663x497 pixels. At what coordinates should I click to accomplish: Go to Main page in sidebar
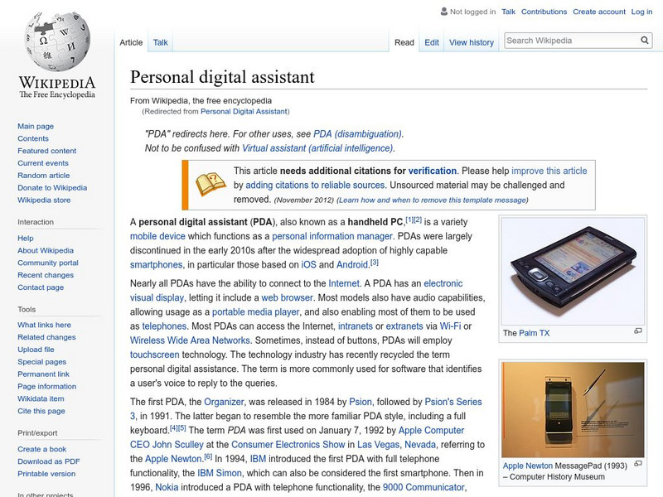tap(36, 126)
